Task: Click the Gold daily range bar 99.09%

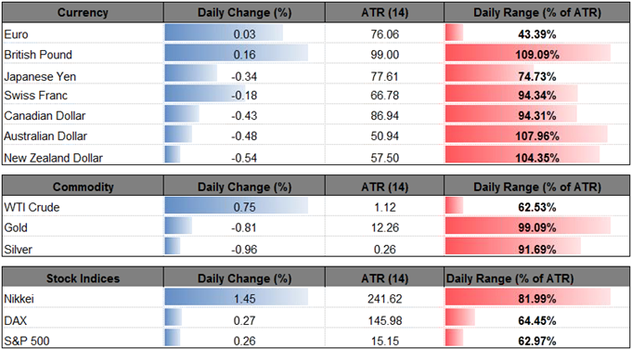Action: pyautogui.click(x=528, y=227)
